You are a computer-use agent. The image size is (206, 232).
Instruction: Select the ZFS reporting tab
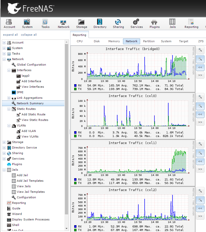pos(201,41)
